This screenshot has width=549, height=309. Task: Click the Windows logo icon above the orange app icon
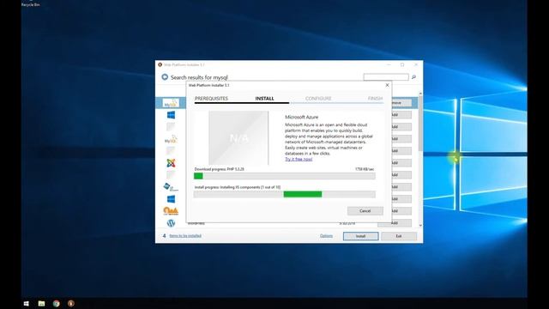click(171, 199)
